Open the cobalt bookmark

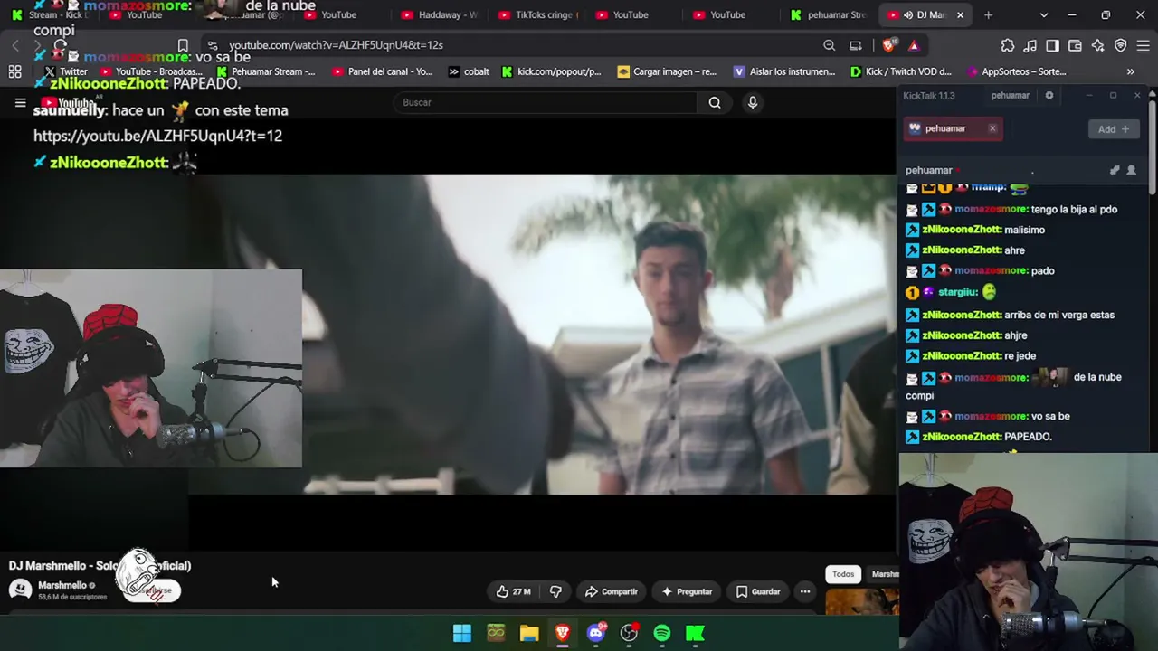469,71
